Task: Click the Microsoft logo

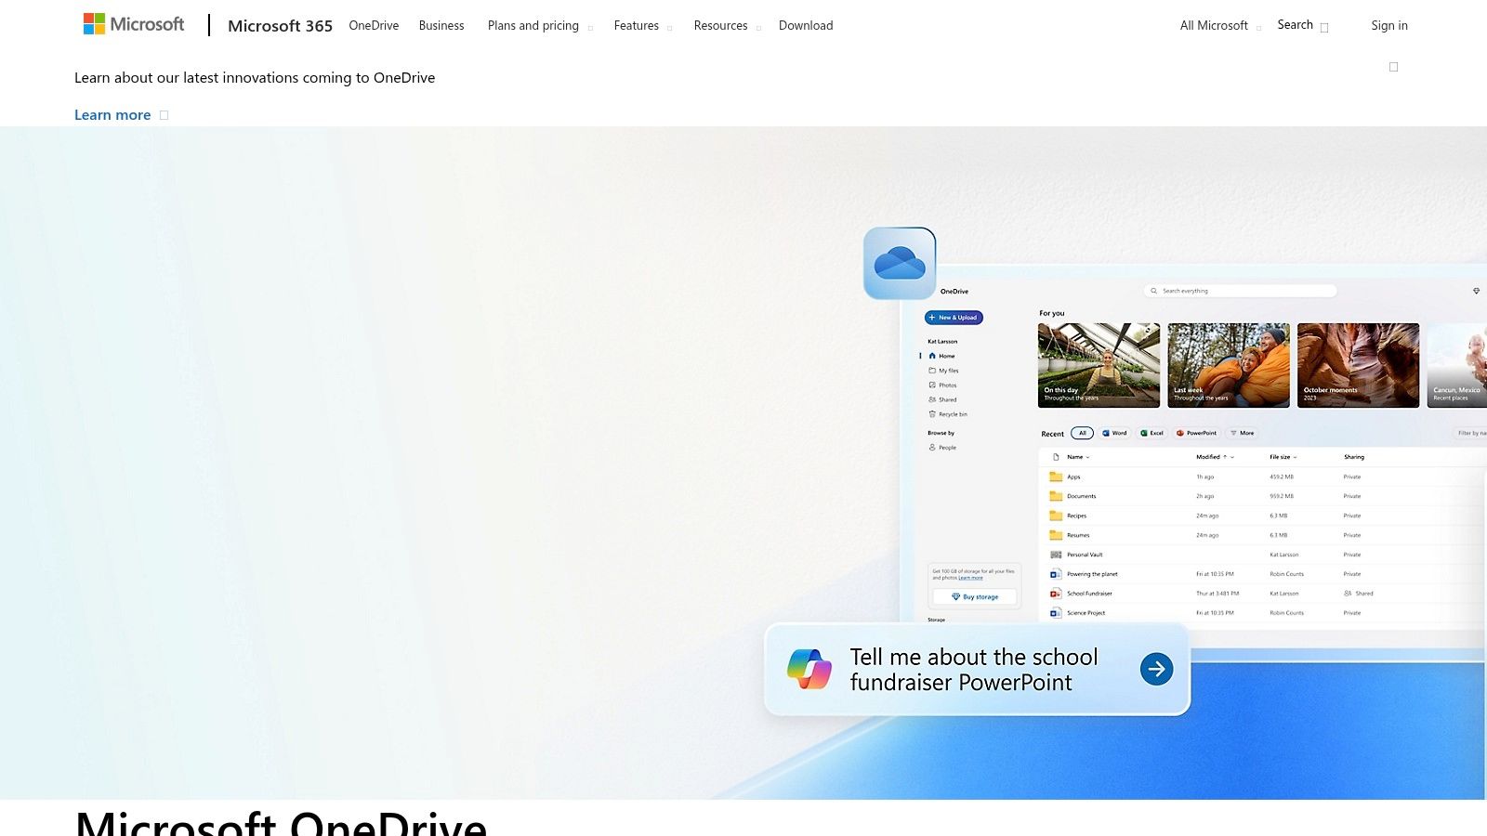Action: pyautogui.click(x=134, y=24)
